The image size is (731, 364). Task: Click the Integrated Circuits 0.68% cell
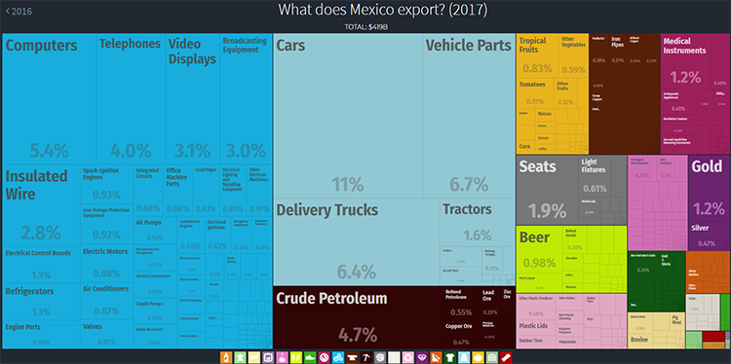tap(149, 190)
